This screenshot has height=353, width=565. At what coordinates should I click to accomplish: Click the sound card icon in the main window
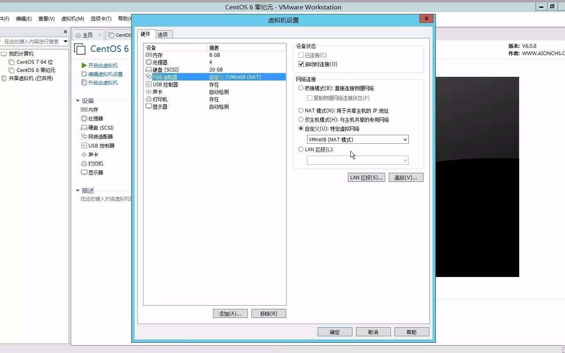coord(84,155)
